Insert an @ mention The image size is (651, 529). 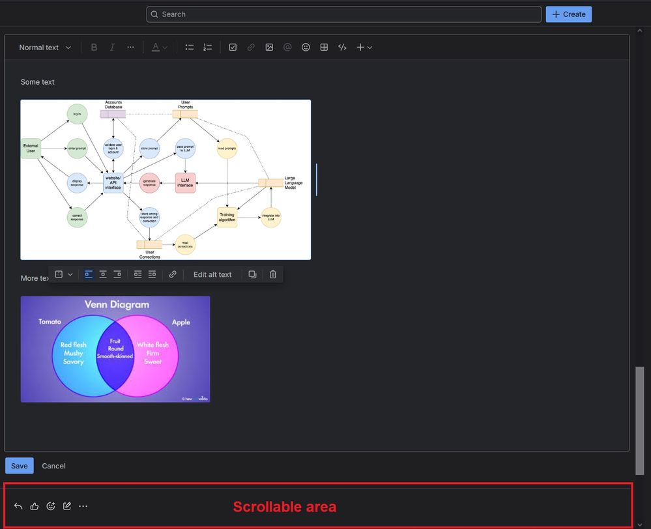[x=287, y=48]
